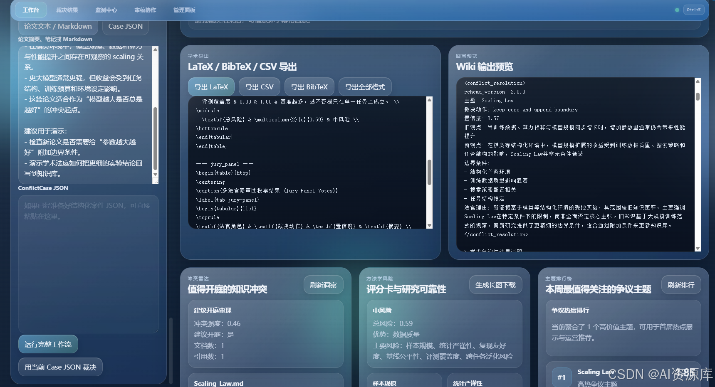Viewport: 715px width, 387px height.
Task: Click the green status indicator dot
Action: point(677,10)
